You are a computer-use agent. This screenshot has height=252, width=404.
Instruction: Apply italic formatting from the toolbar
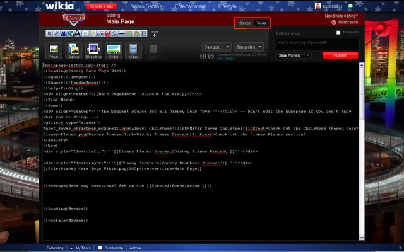tap(56, 33)
